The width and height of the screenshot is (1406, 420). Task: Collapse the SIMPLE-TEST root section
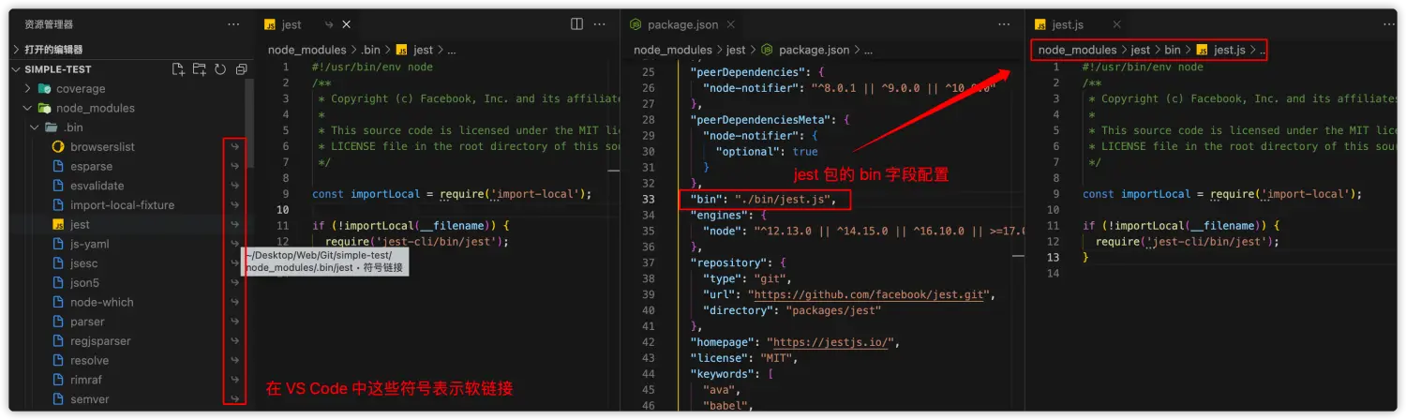(16, 69)
